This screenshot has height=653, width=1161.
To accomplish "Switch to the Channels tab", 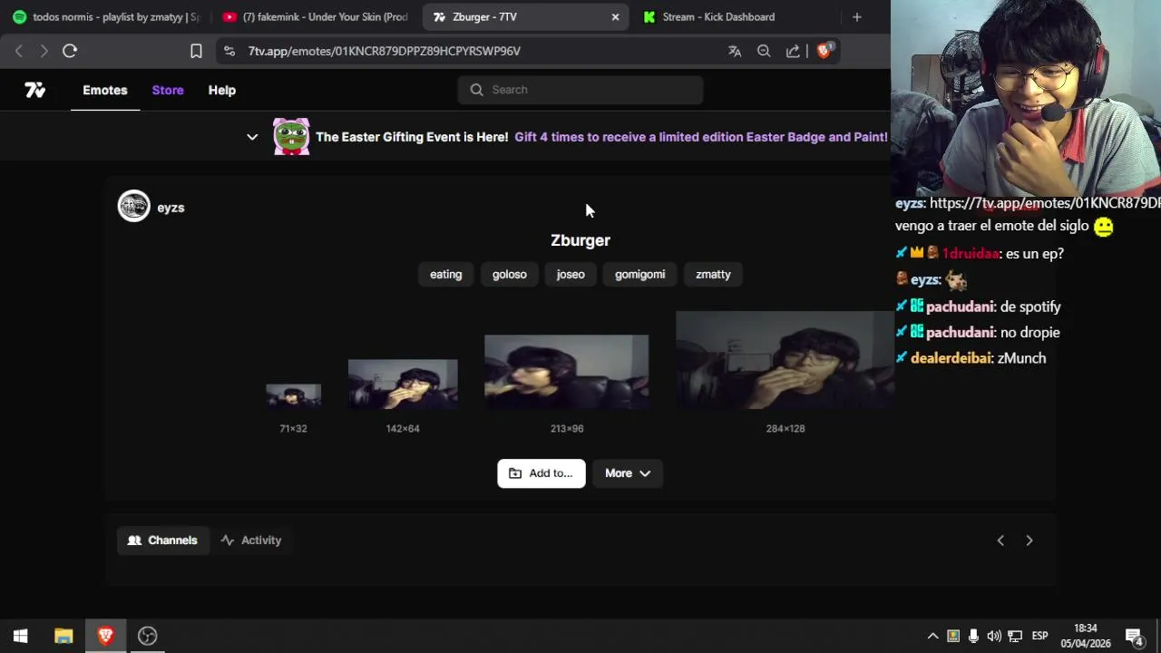I will click(163, 541).
